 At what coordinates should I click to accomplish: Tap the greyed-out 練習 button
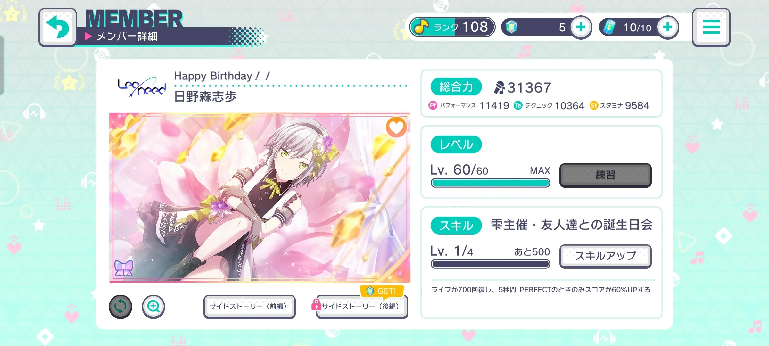point(605,175)
